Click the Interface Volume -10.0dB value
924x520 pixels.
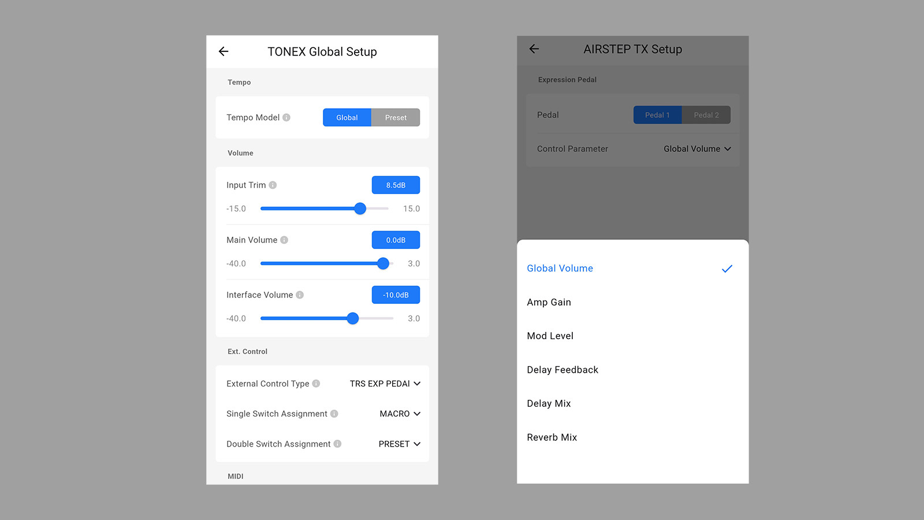tap(396, 295)
